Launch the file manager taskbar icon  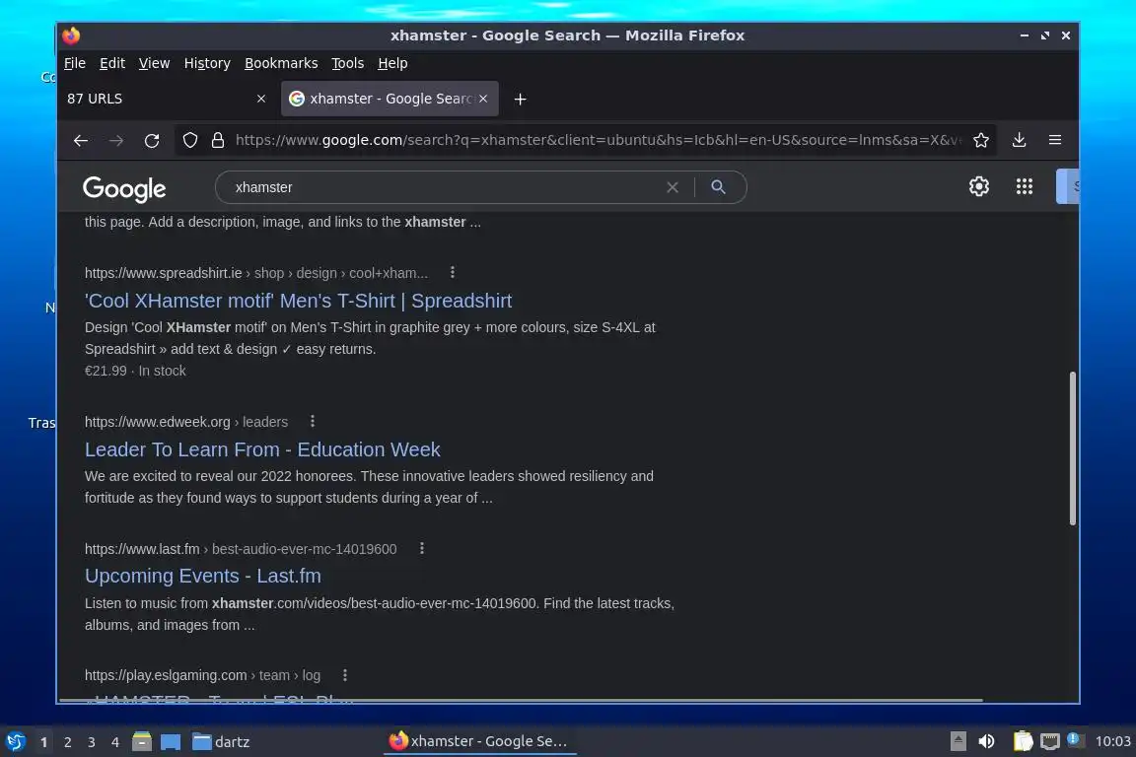coord(142,741)
